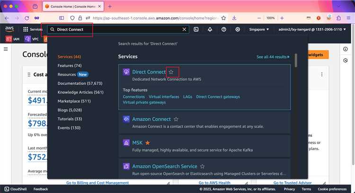Open the browser downloads icon
355x193 pixels.
[234, 18]
